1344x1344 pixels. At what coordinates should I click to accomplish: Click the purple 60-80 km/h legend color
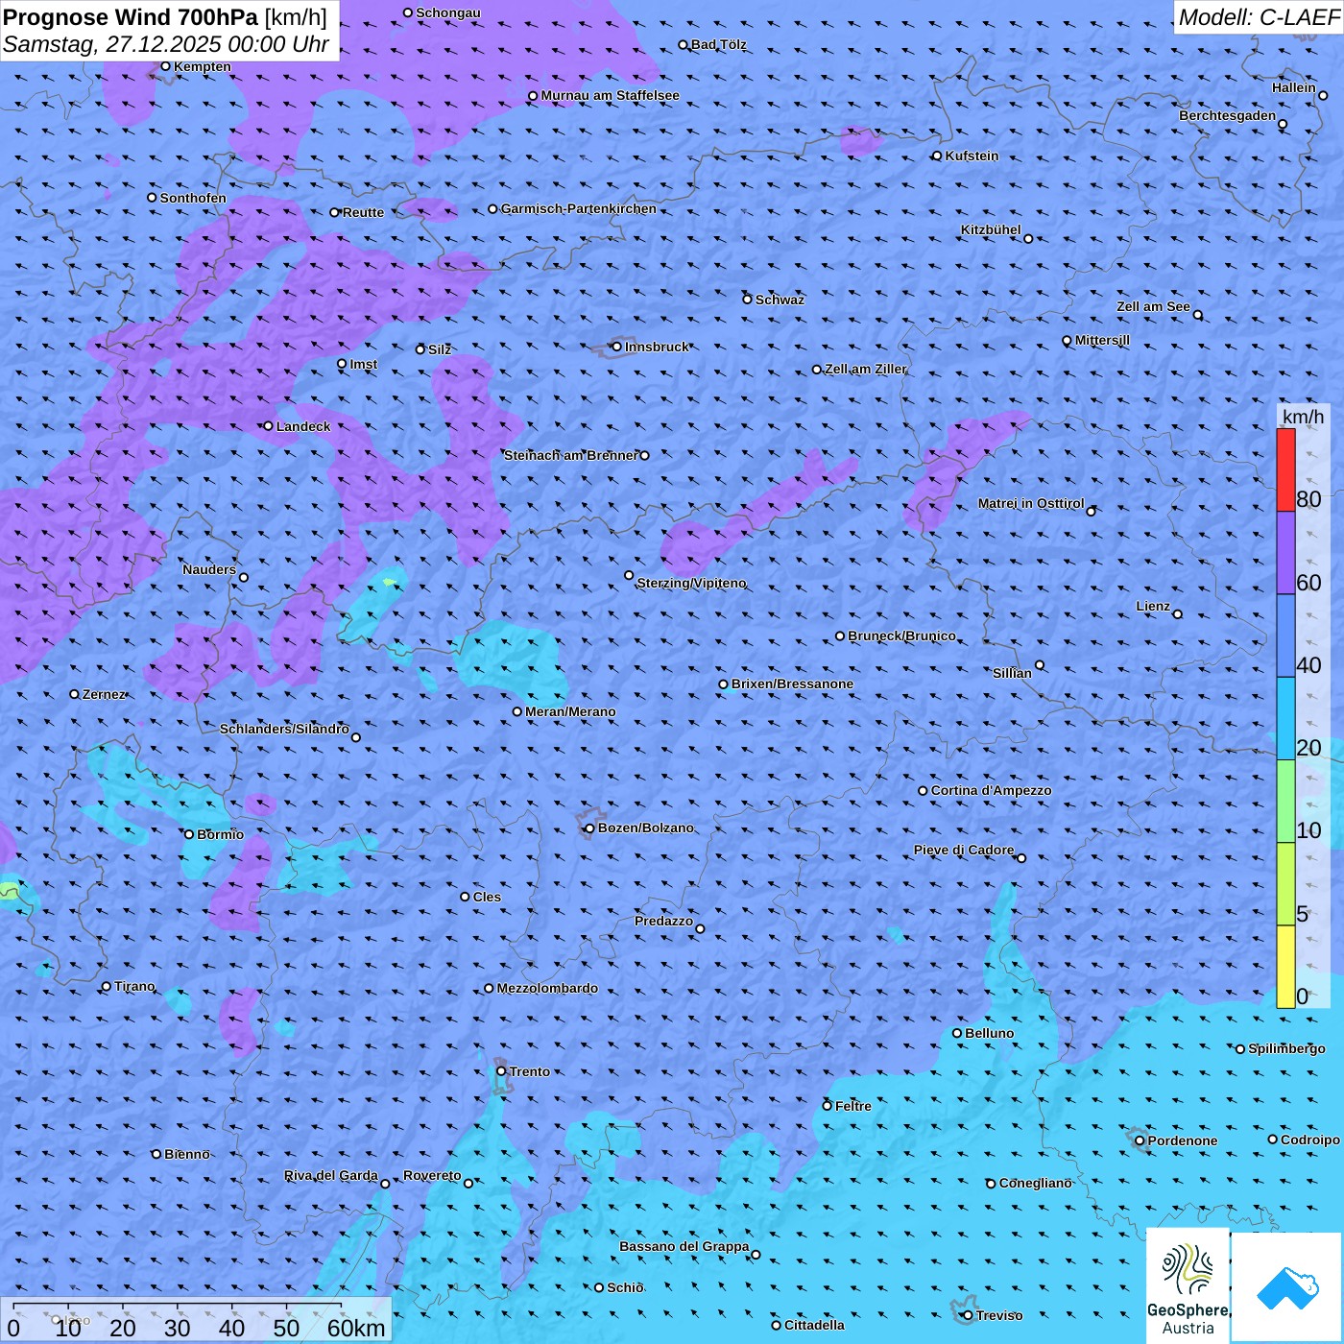[1285, 553]
